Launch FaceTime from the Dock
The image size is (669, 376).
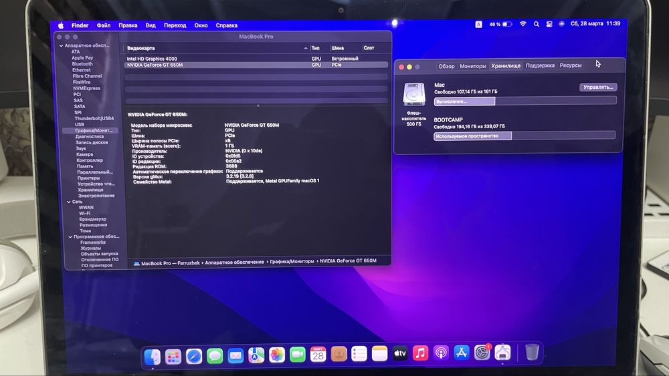pos(298,354)
